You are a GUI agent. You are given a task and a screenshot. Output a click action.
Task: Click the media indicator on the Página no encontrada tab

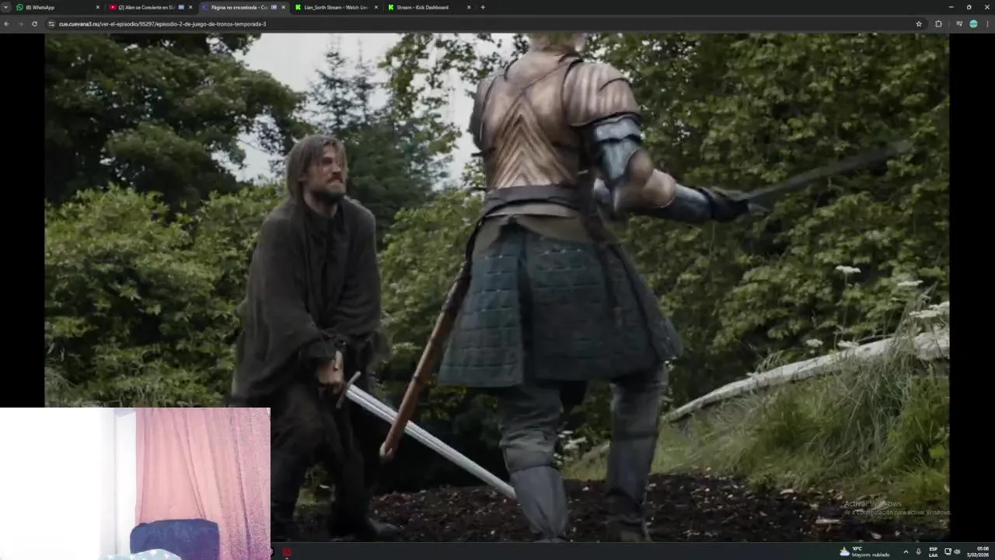pyautogui.click(x=274, y=7)
